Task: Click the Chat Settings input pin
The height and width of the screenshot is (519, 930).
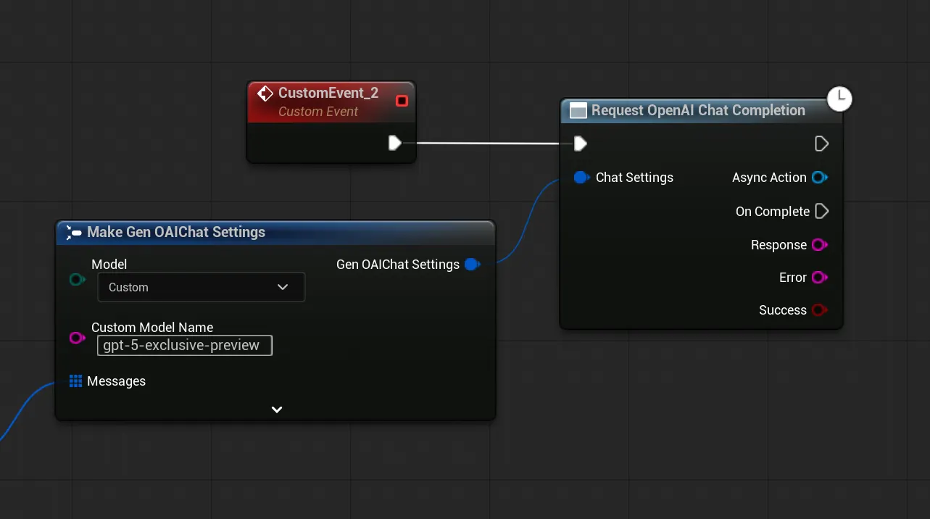Action: (581, 178)
